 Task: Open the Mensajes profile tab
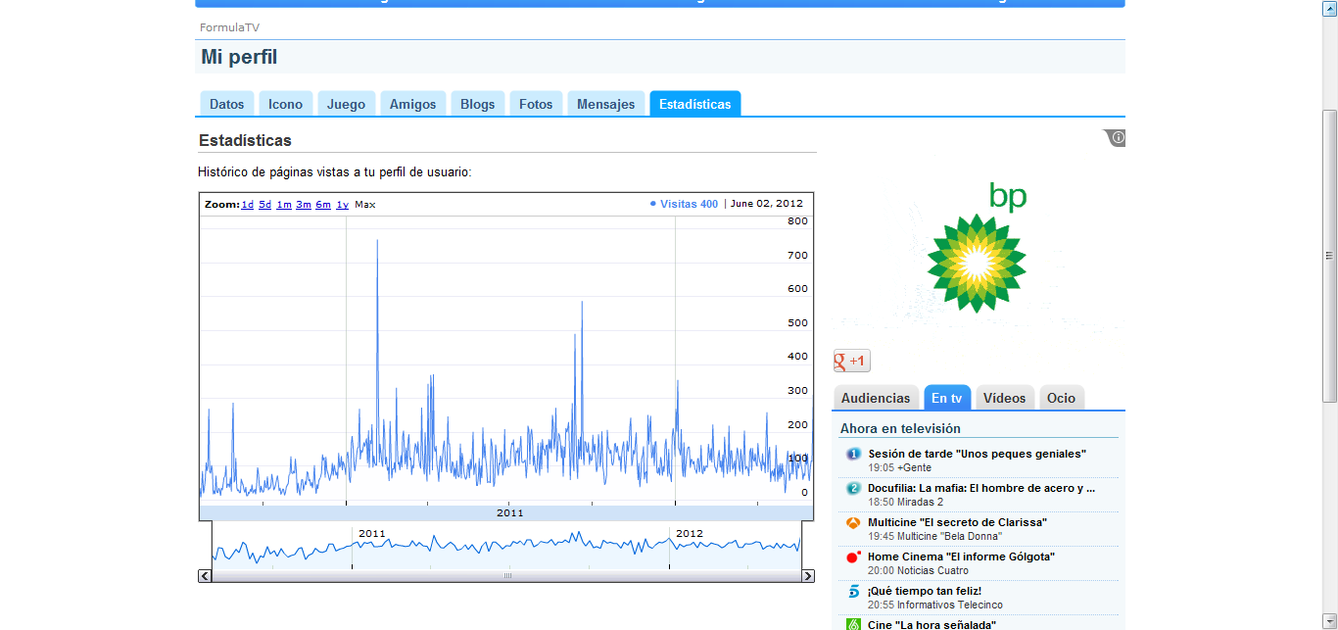pos(605,104)
